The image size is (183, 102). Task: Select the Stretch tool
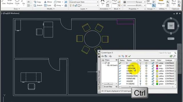(38, 5)
